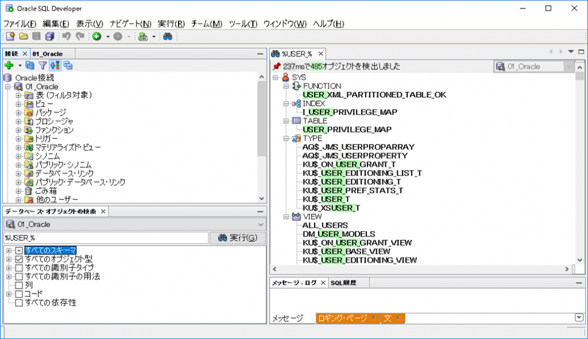Click the binoculars find object toolbar icon
The height and width of the screenshot is (339, 588).
point(167,36)
